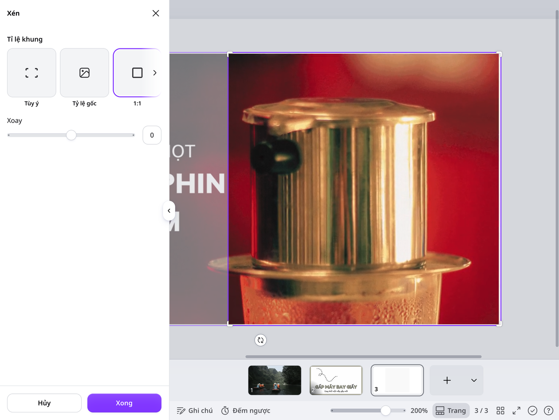
Task: Click the 200% zoom level
Action: (419, 411)
